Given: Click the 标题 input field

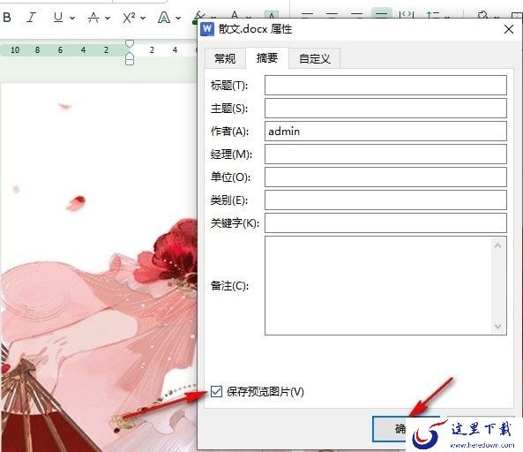Looking at the screenshot, I should (x=385, y=85).
